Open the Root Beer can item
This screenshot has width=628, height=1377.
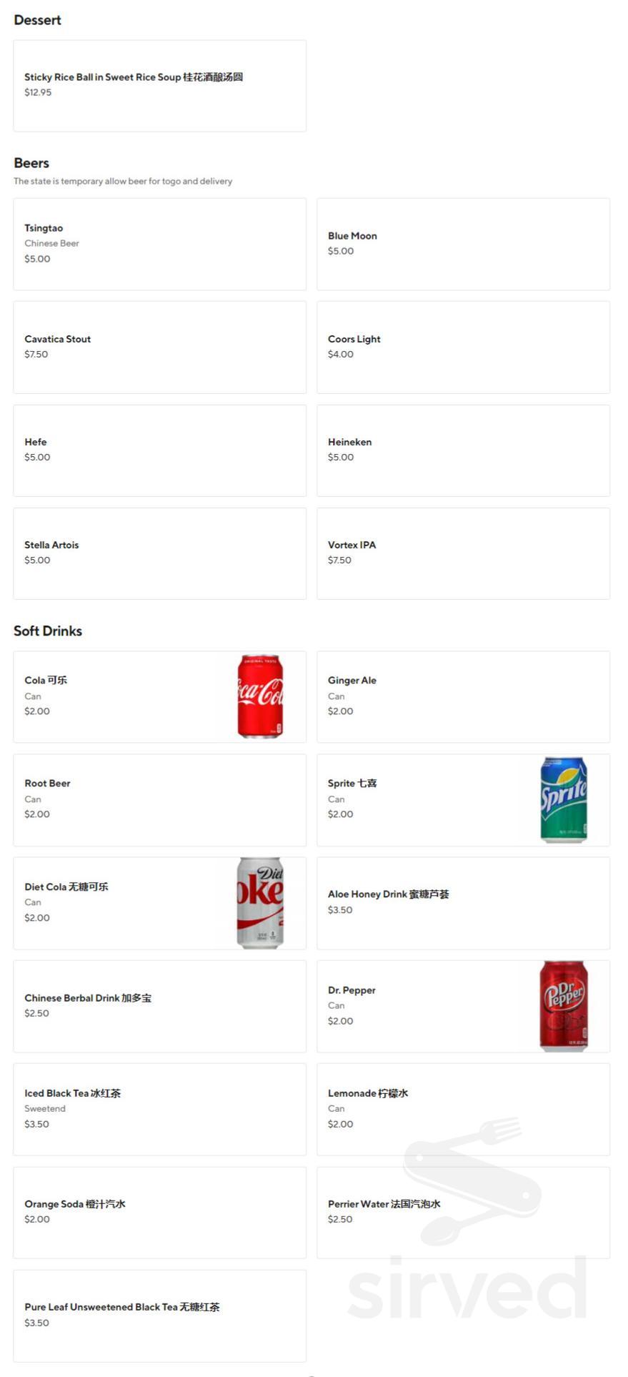pyautogui.click(x=159, y=799)
